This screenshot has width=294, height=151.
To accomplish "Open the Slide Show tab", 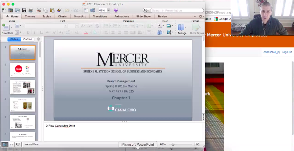I will coord(144,16).
